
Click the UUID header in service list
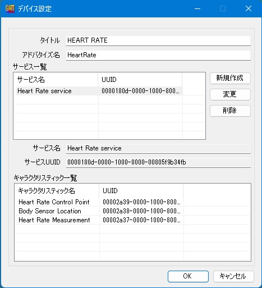coord(140,80)
